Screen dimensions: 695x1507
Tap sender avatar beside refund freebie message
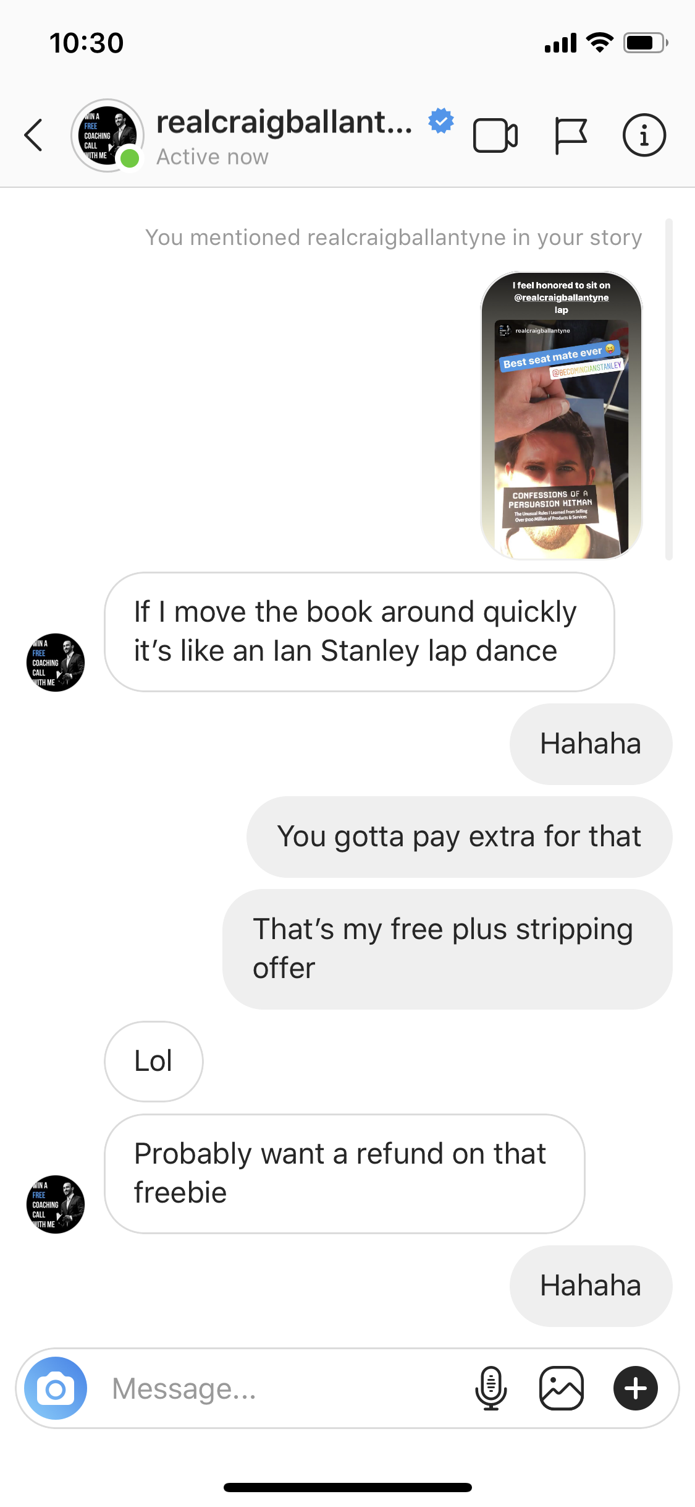pyautogui.click(x=56, y=1204)
